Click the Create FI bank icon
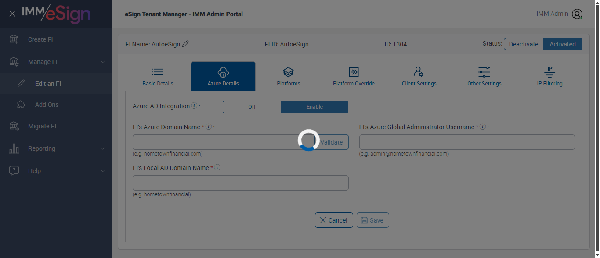Viewport: 600px width, 258px height. [14, 39]
